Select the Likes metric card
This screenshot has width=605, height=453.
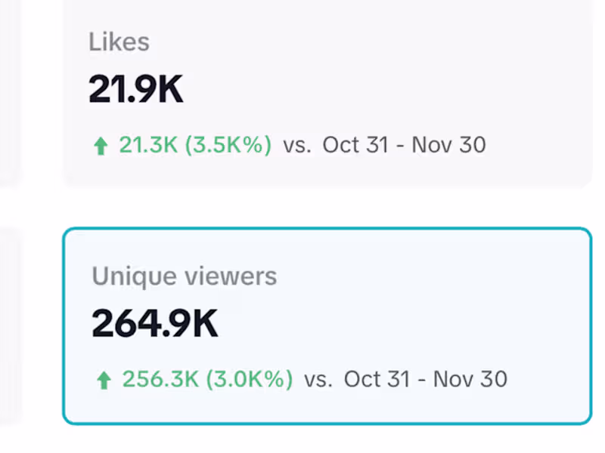click(x=325, y=91)
